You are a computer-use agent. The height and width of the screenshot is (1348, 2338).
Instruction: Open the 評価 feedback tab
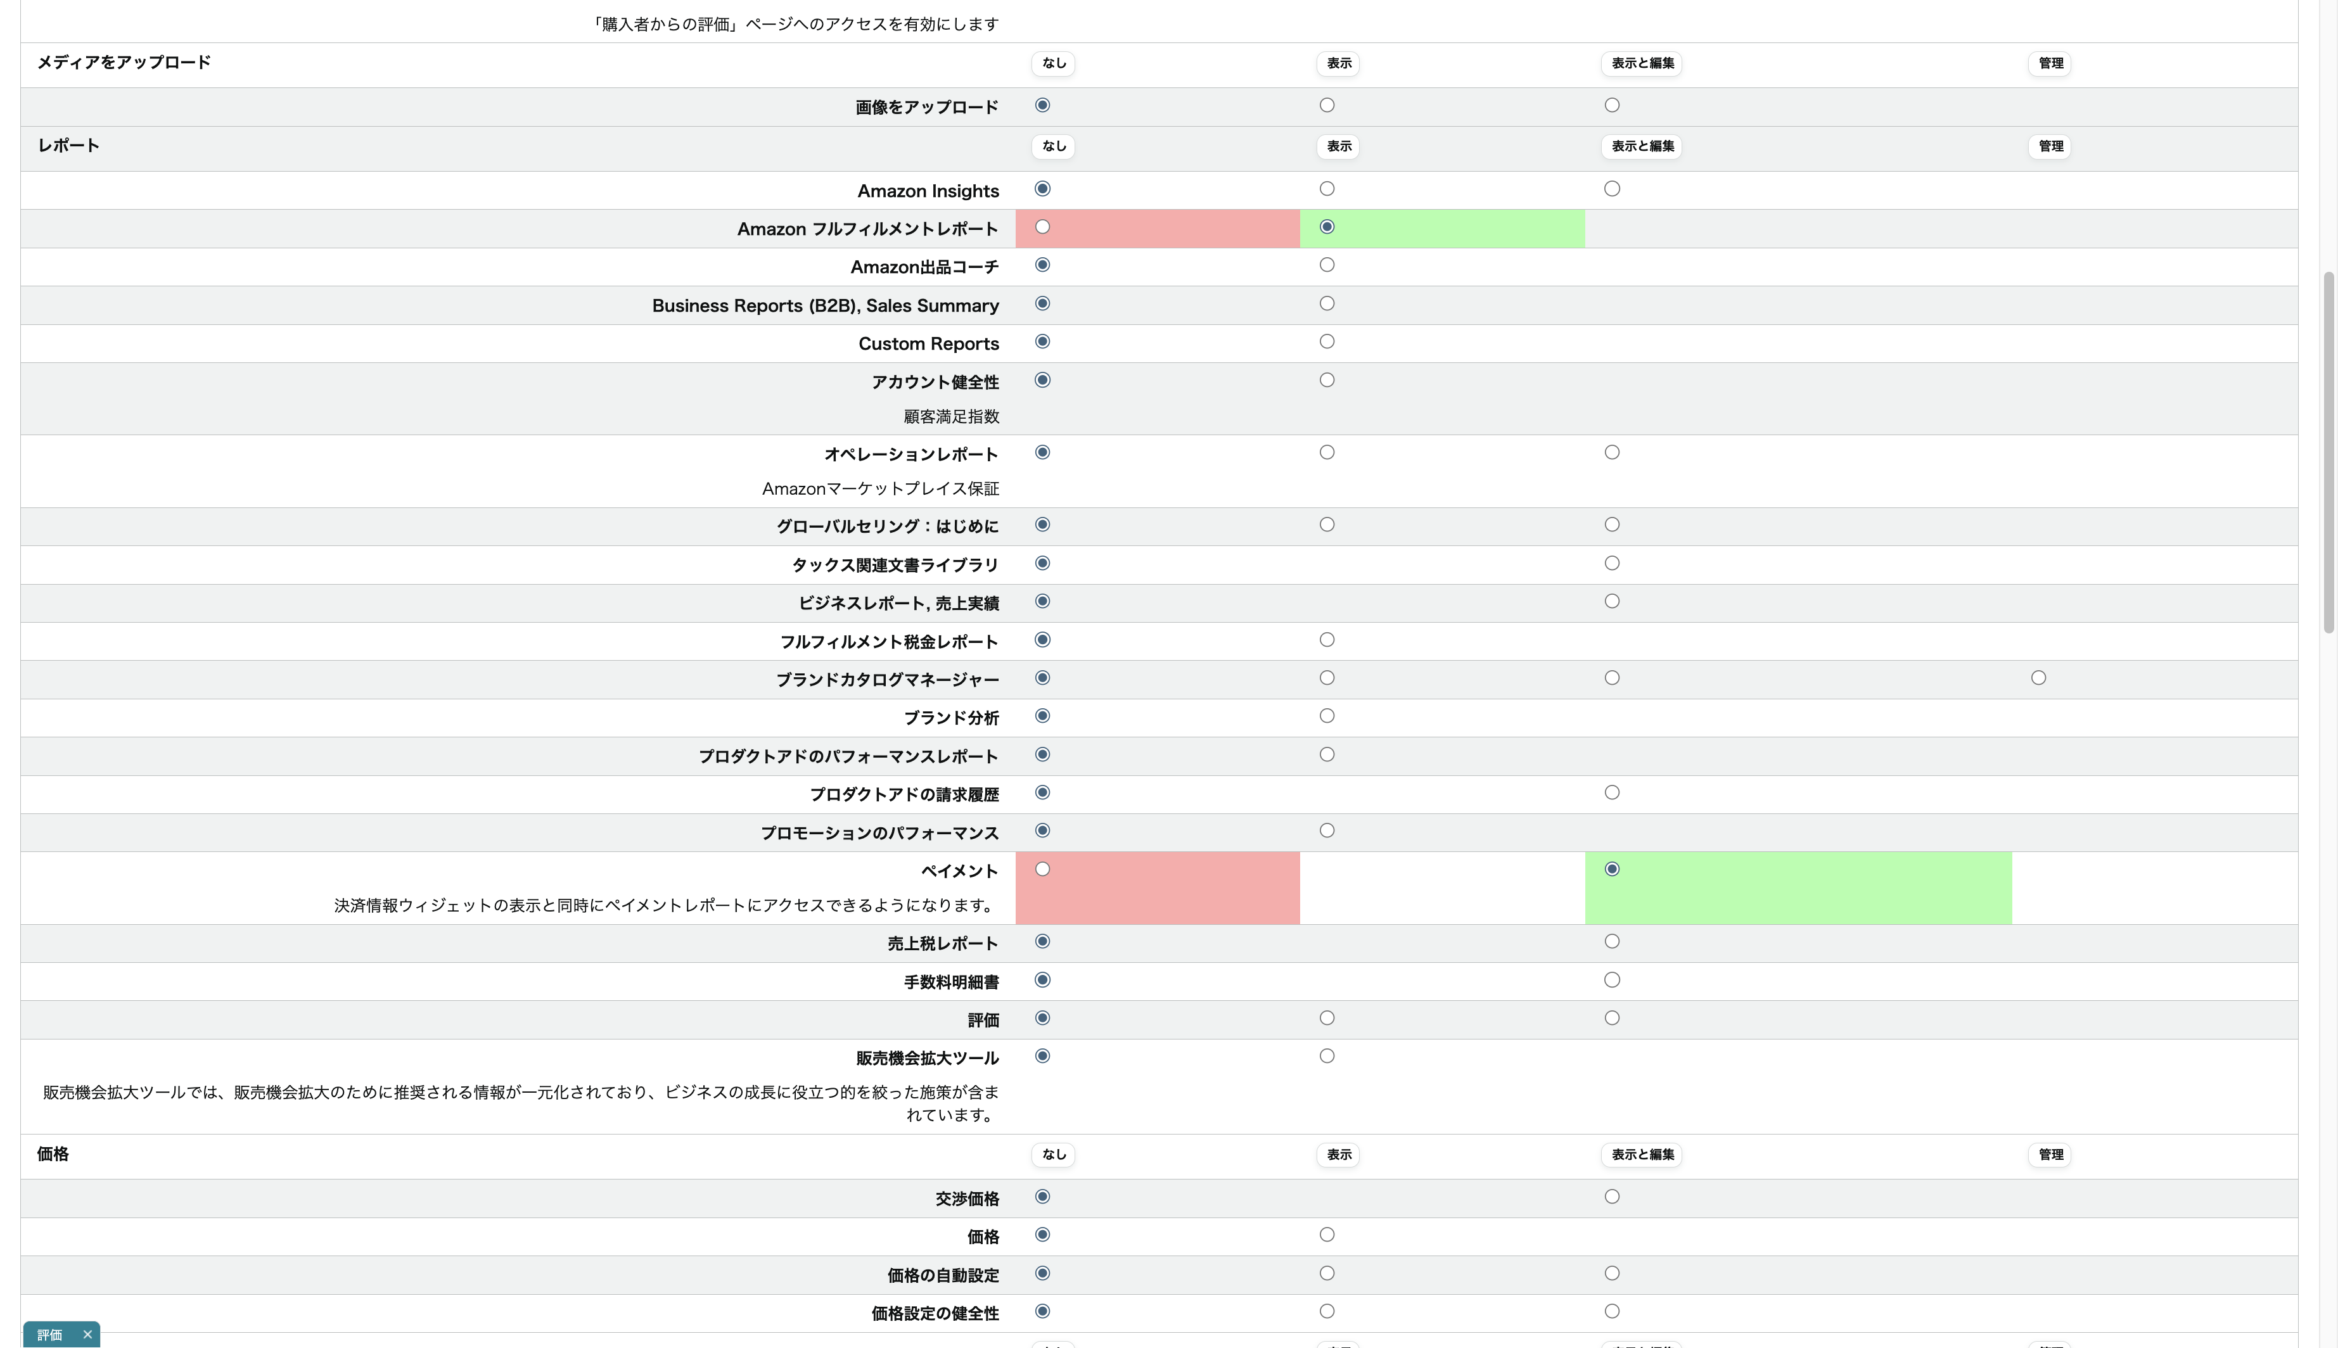[x=50, y=1334]
